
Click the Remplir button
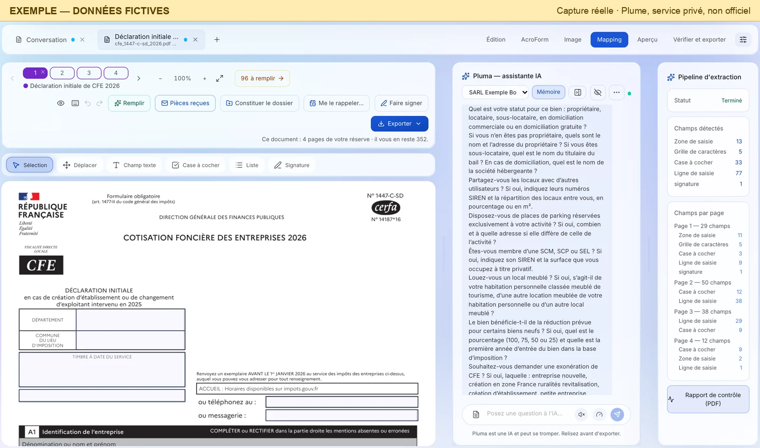(129, 103)
